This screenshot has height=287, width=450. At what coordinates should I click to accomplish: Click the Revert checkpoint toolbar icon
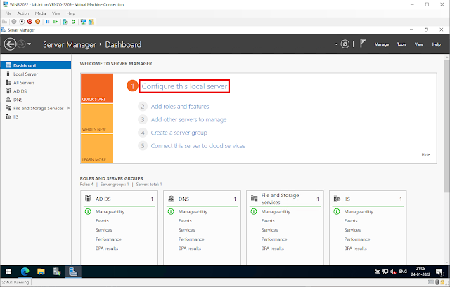coord(73,22)
